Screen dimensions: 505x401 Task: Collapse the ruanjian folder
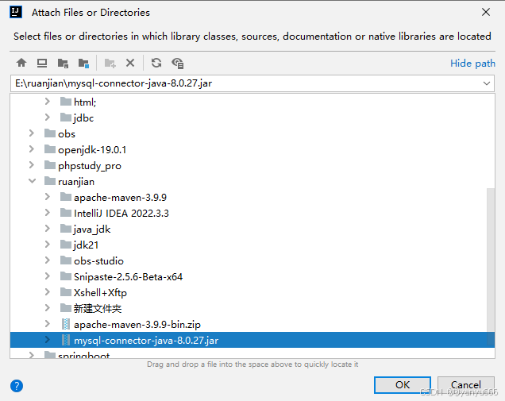tap(32, 181)
